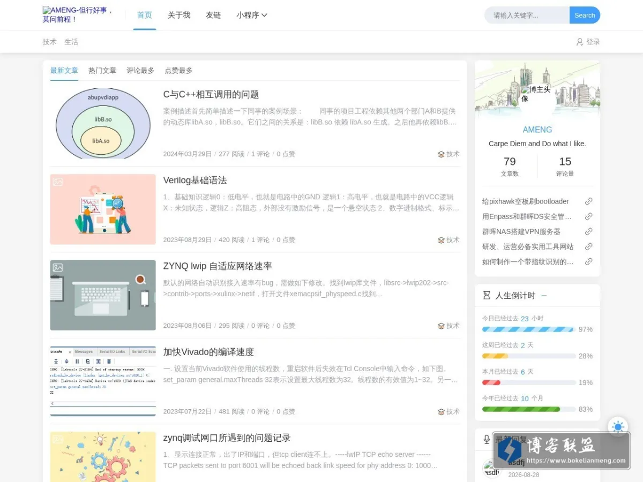The width and height of the screenshot is (643, 482).
Task: Open link 研发、运营必备实用工具网站
Action: pyautogui.click(x=528, y=246)
